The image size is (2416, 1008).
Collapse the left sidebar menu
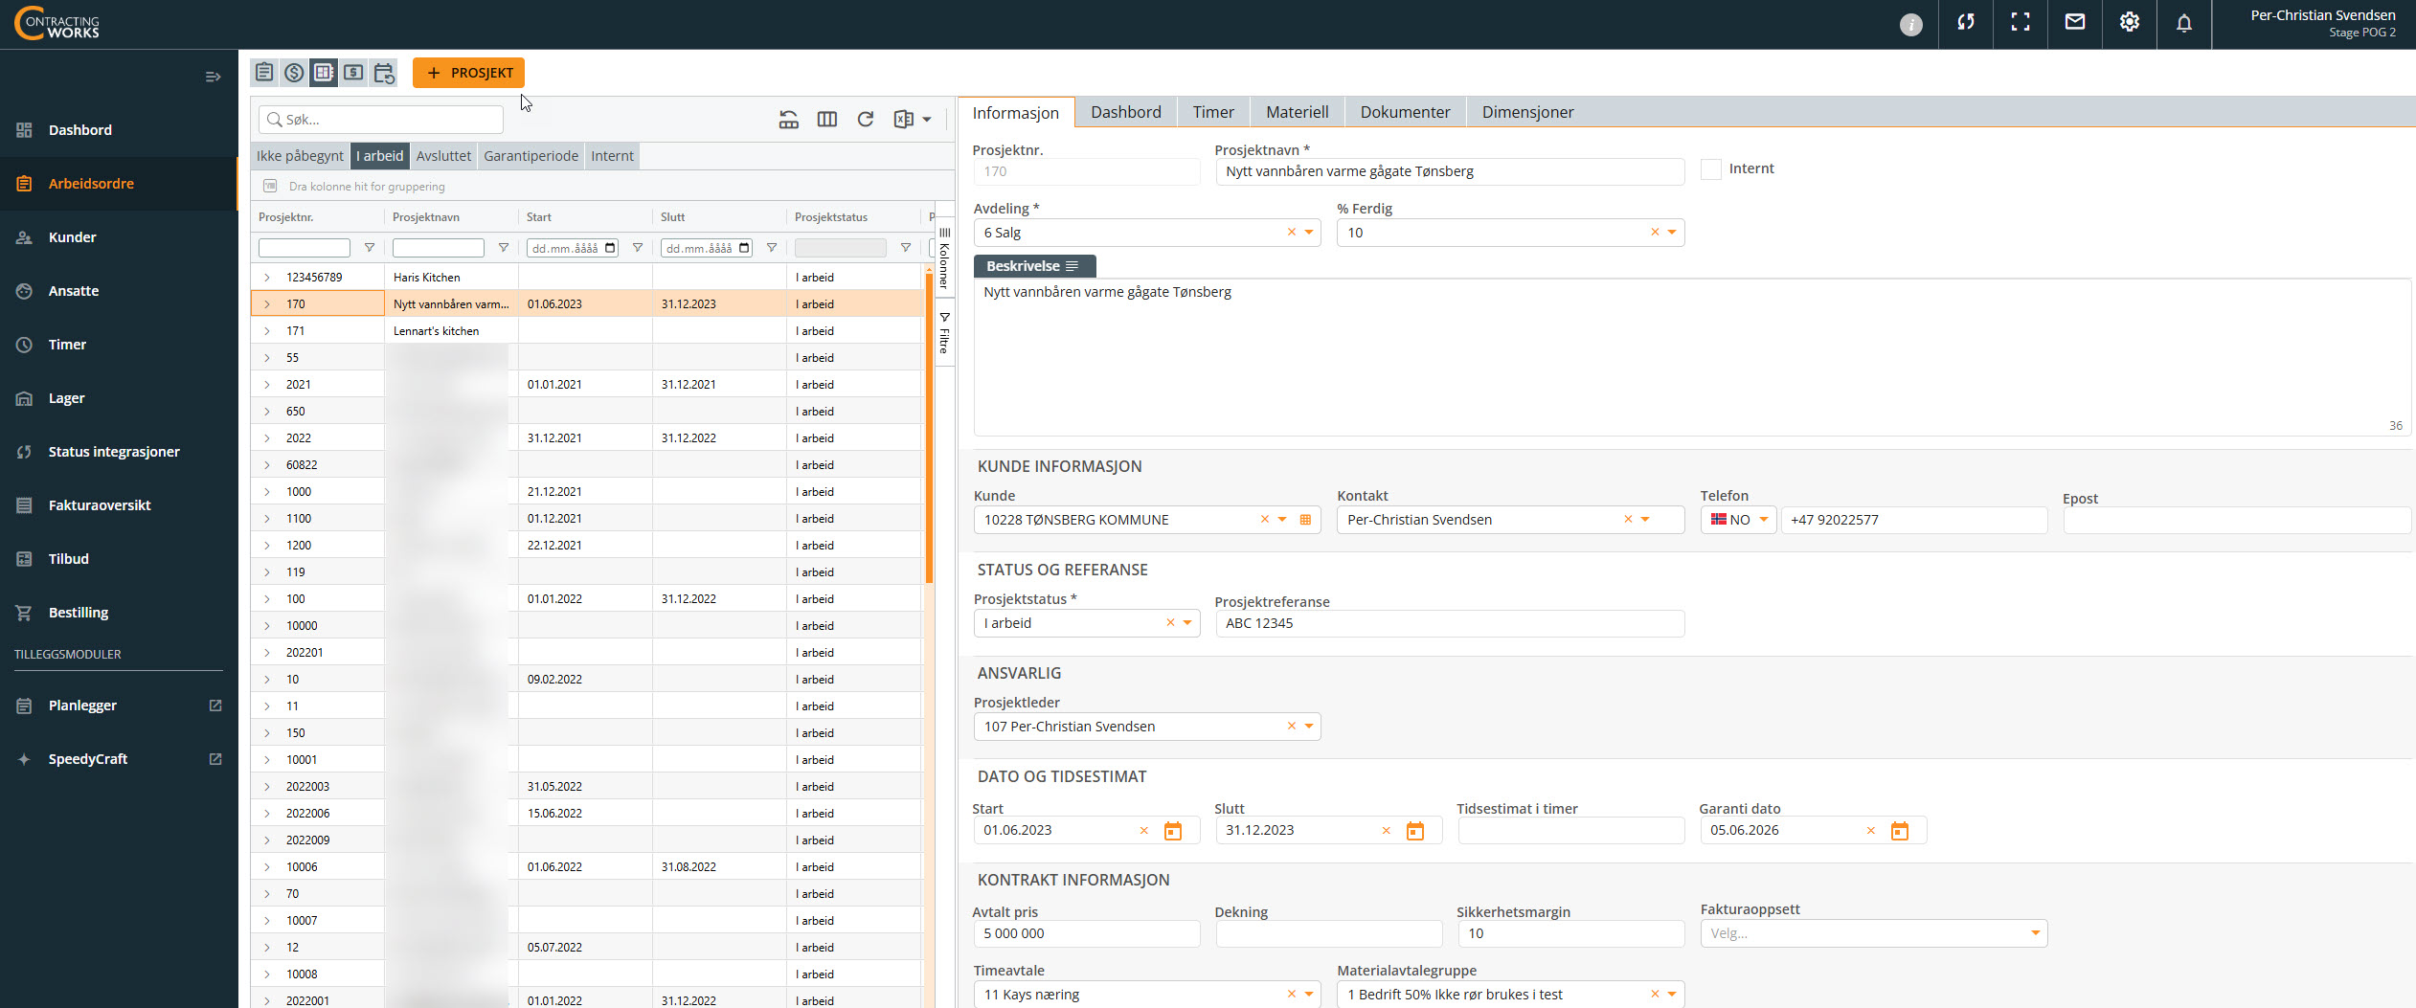click(214, 77)
